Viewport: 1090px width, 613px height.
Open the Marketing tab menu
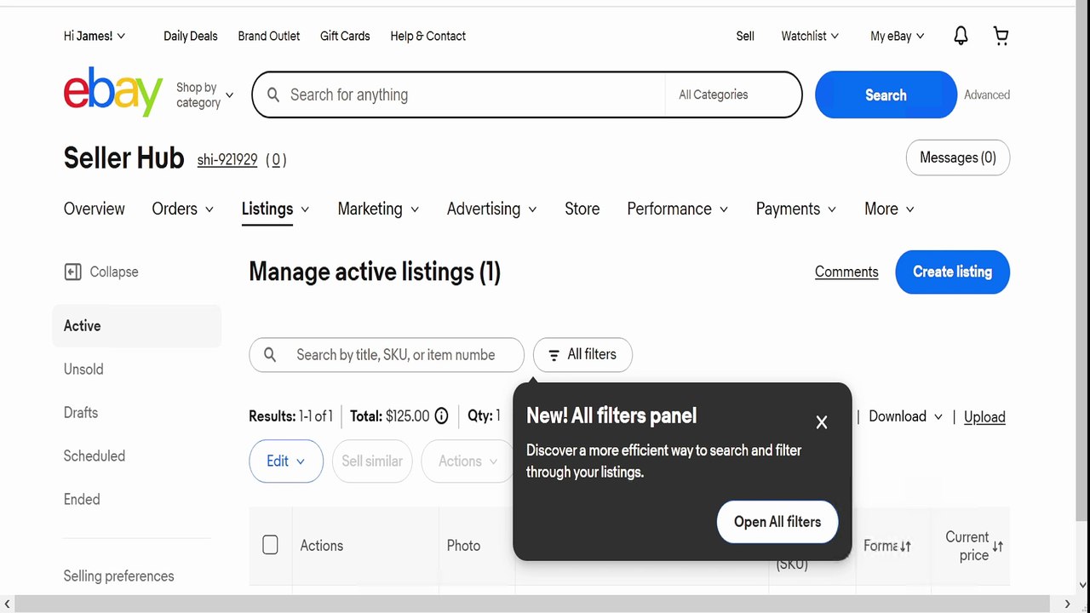click(x=378, y=209)
